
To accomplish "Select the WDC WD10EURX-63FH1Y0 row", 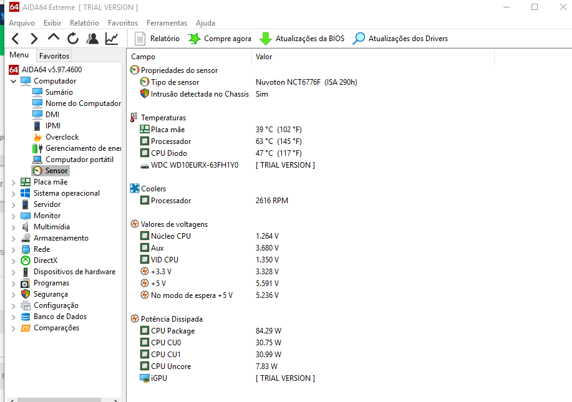I will [227, 165].
